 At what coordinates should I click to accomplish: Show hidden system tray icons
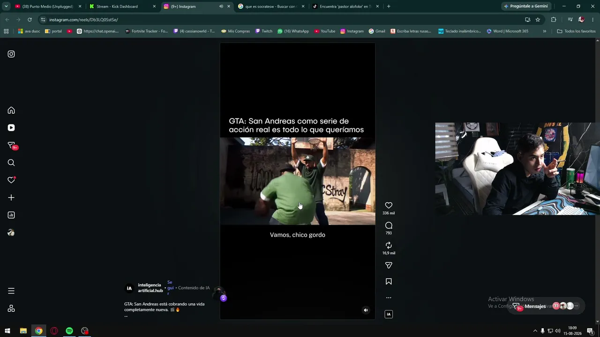(535, 331)
